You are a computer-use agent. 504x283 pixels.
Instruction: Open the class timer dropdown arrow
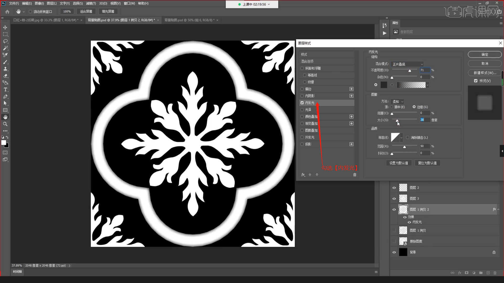coord(269,4)
